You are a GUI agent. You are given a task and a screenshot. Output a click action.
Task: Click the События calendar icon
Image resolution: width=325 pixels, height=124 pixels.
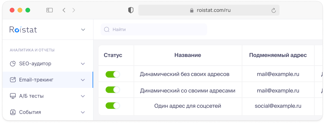[x=13, y=112]
